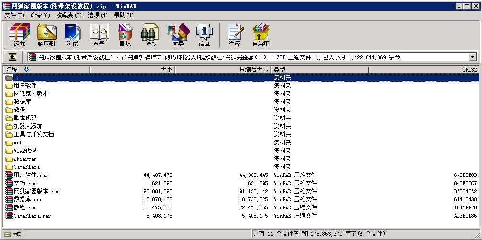Click the packed size 10,735,525

(253, 199)
